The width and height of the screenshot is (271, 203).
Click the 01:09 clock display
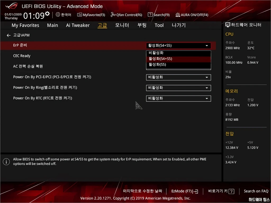coord(34,16)
